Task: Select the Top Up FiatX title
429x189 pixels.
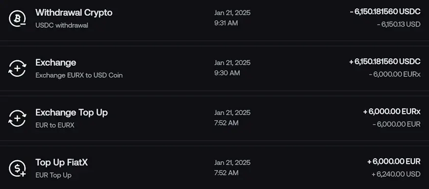Action: coord(62,163)
